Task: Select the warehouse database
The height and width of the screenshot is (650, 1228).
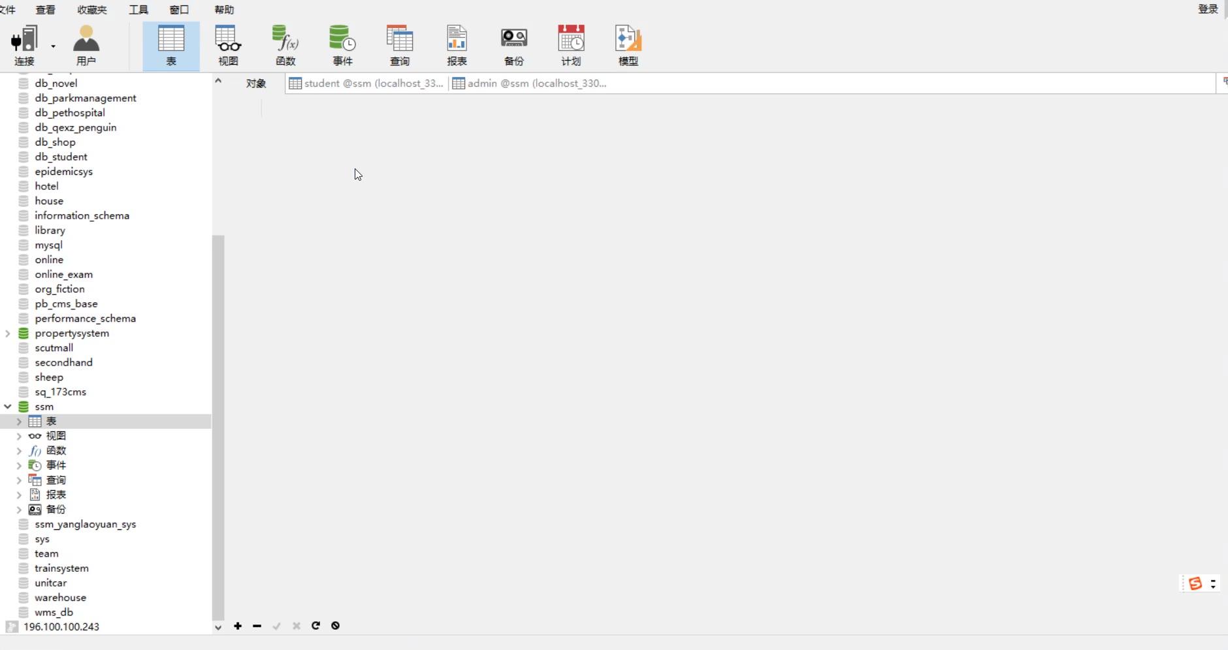Action: point(60,598)
